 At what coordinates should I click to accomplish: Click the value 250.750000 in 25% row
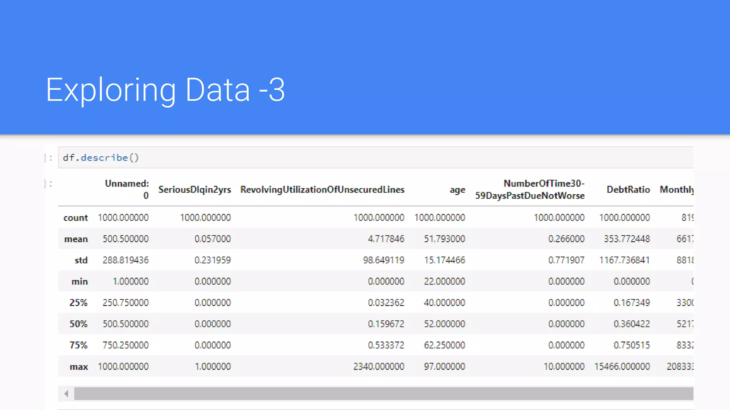pyautogui.click(x=125, y=303)
